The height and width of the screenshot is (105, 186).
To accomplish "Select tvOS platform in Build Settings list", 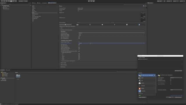I will tap(147, 78).
